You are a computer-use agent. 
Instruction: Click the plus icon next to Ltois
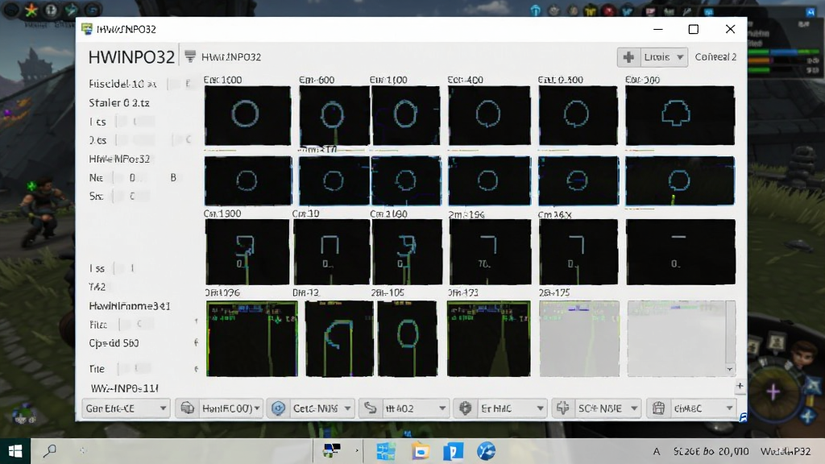click(628, 57)
